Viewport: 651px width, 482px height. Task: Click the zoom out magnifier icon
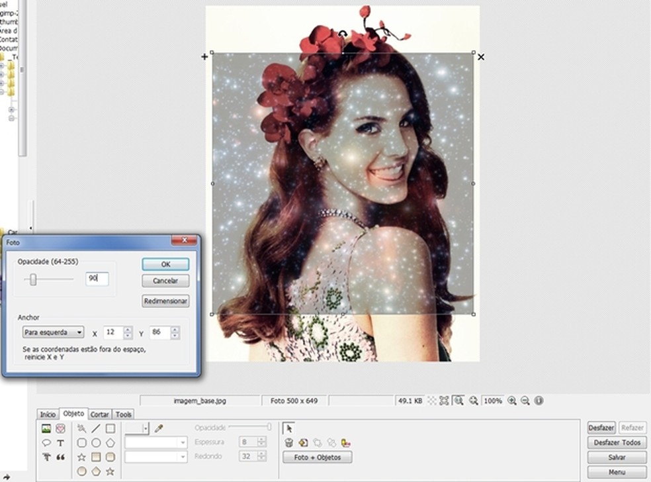click(x=525, y=401)
